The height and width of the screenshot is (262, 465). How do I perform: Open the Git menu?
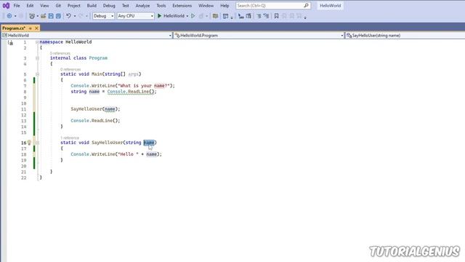pos(58,6)
